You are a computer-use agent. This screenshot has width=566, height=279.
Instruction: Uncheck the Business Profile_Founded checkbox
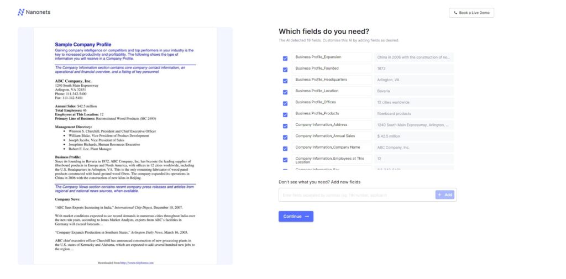coord(285,70)
